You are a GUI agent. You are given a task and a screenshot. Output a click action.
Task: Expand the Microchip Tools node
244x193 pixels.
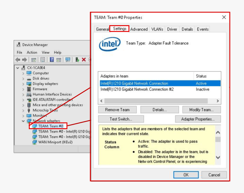(23, 110)
